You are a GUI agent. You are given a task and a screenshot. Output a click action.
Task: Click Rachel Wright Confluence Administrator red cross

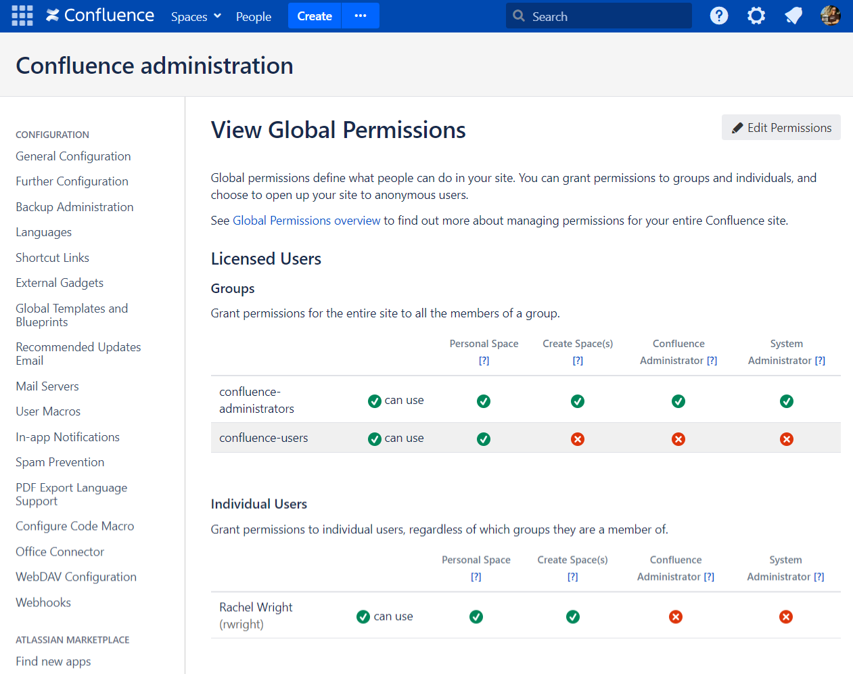(x=676, y=616)
